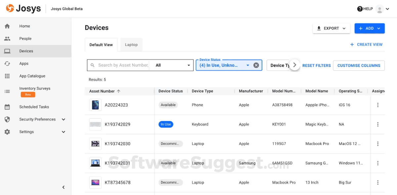
Task: Open People via its sidebar icon
Action: 7,39
